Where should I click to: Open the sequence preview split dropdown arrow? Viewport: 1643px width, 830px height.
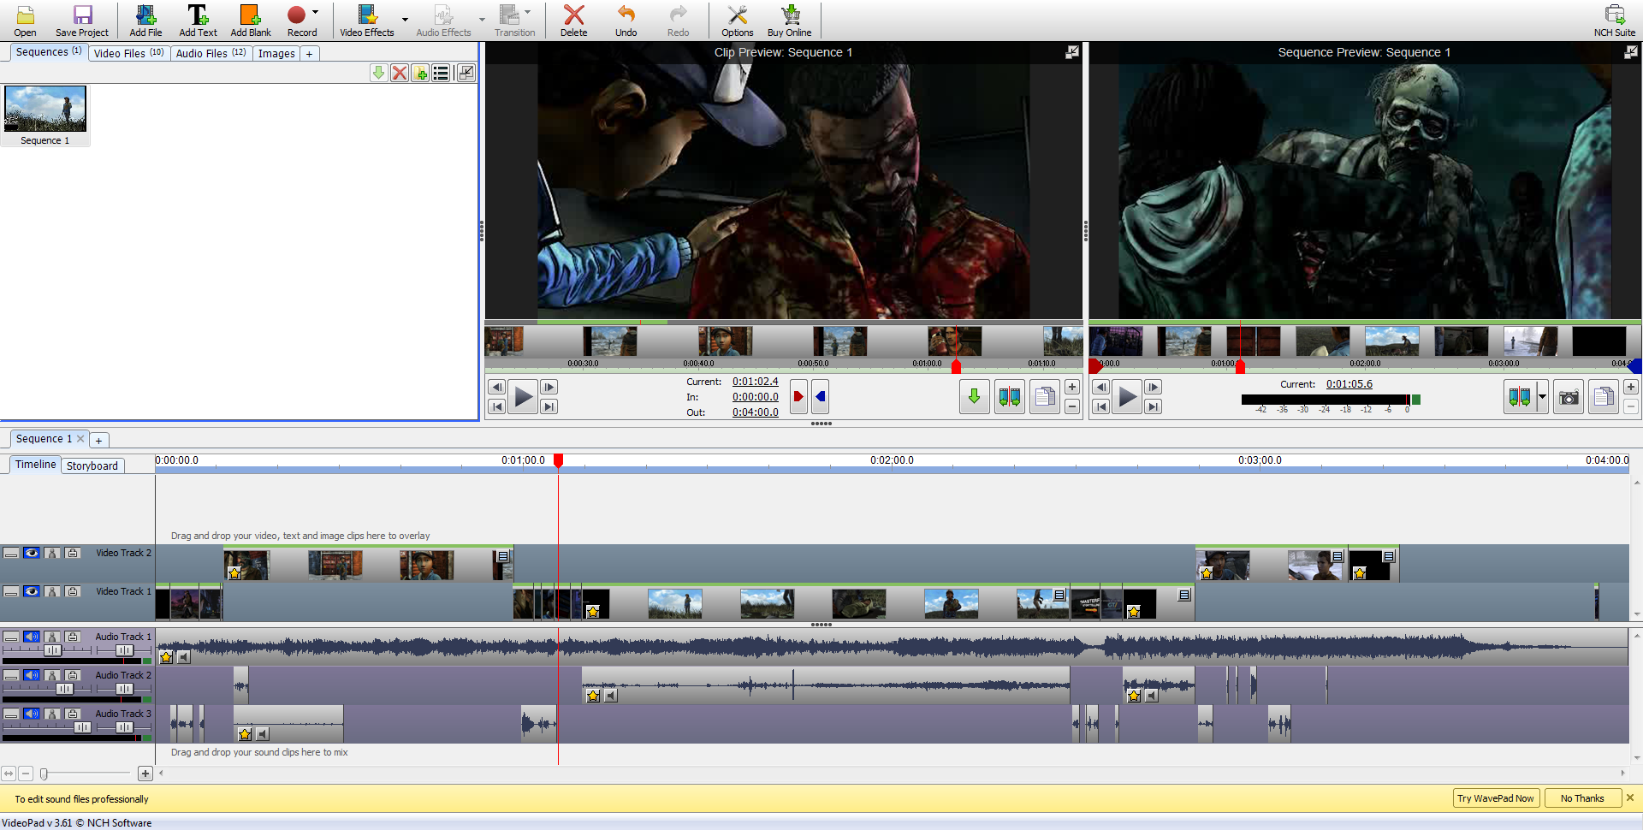pos(1542,397)
